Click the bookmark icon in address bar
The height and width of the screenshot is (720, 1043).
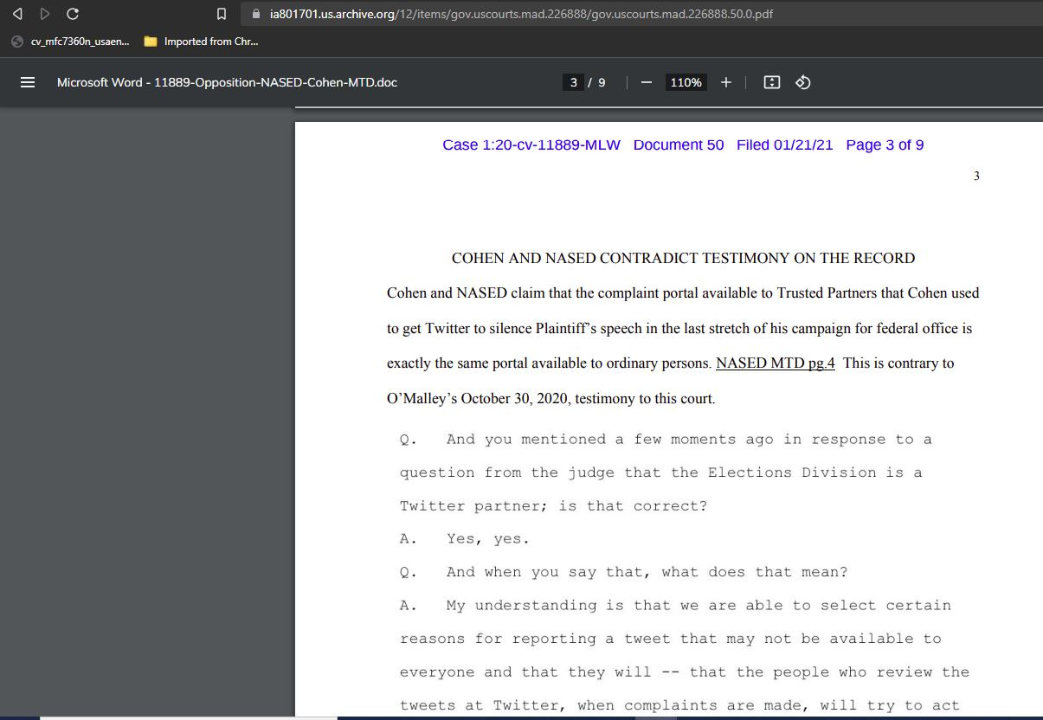point(222,14)
